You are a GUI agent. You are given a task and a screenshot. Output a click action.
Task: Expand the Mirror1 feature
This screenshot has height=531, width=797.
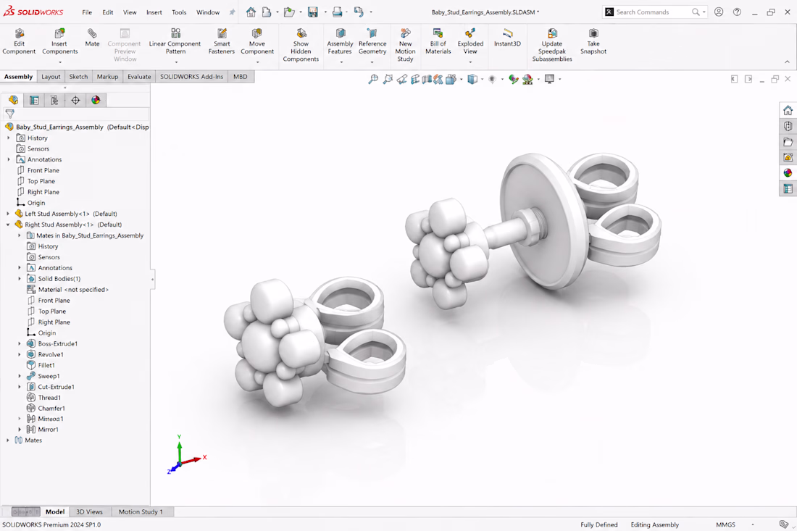coord(20,430)
